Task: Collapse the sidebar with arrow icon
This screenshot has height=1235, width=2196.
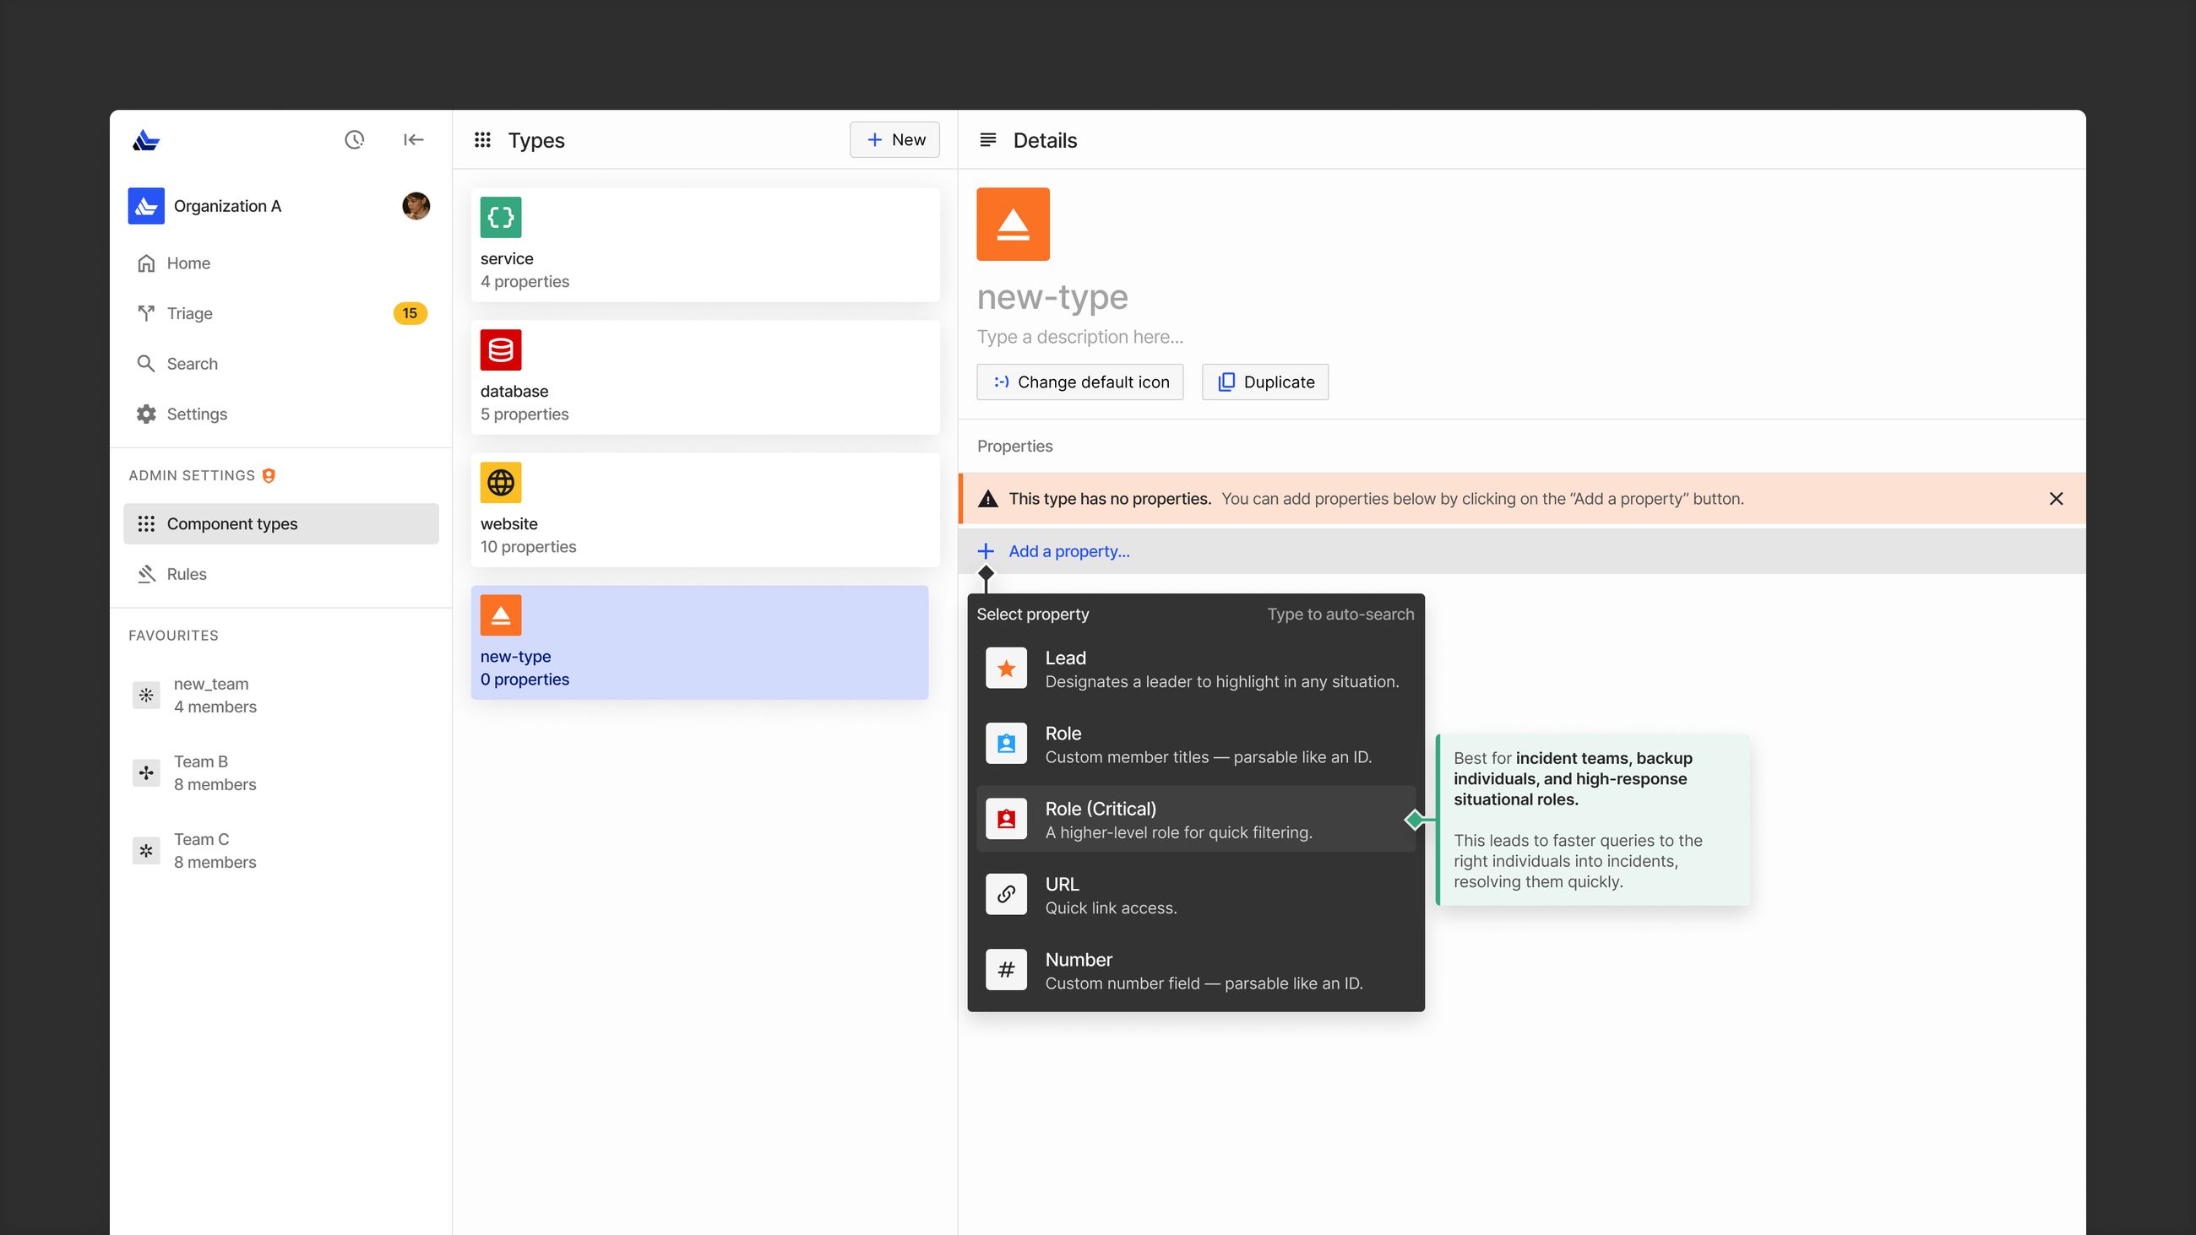Action: click(x=414, y=140)
